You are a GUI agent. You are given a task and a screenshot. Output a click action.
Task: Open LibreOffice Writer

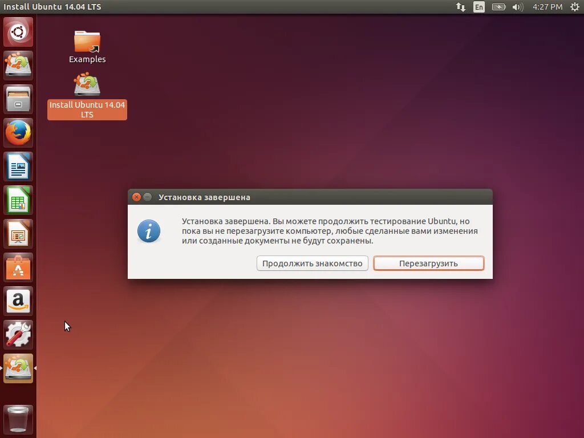[x=18, y=167]
